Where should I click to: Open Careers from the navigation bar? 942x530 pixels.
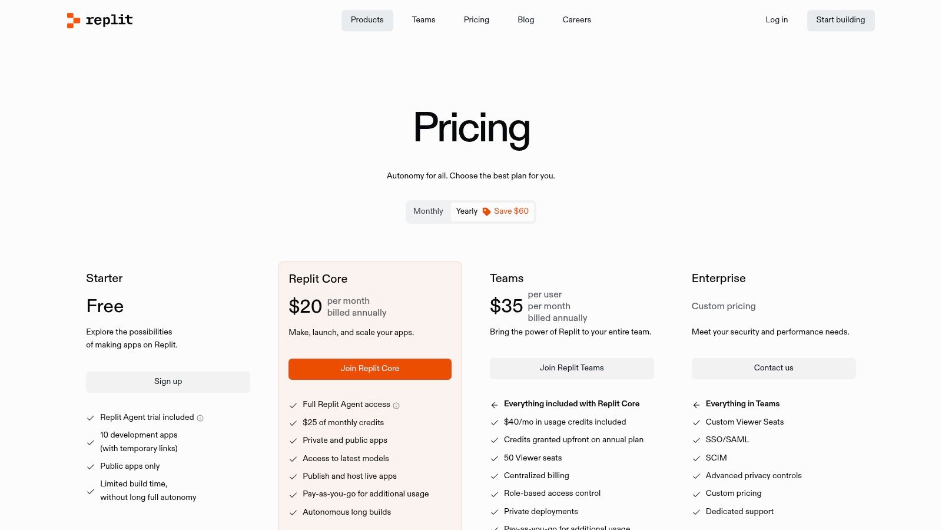(576, 20)
